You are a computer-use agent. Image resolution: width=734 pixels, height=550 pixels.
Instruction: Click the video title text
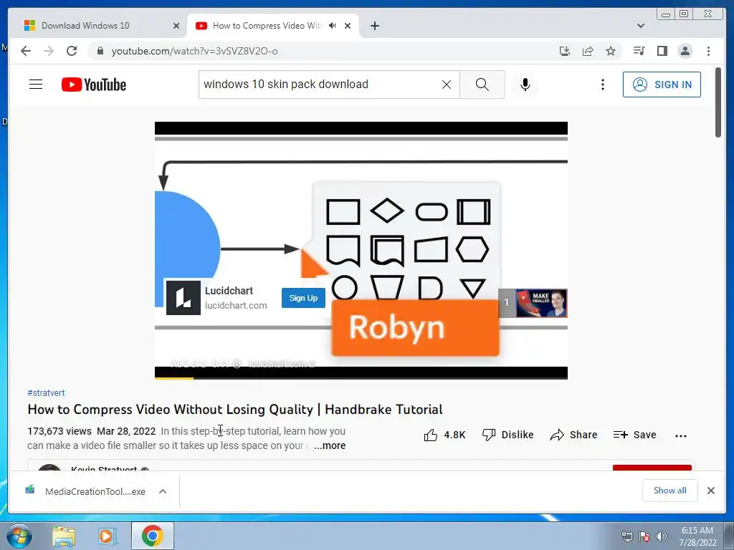(x=235, y=410)
